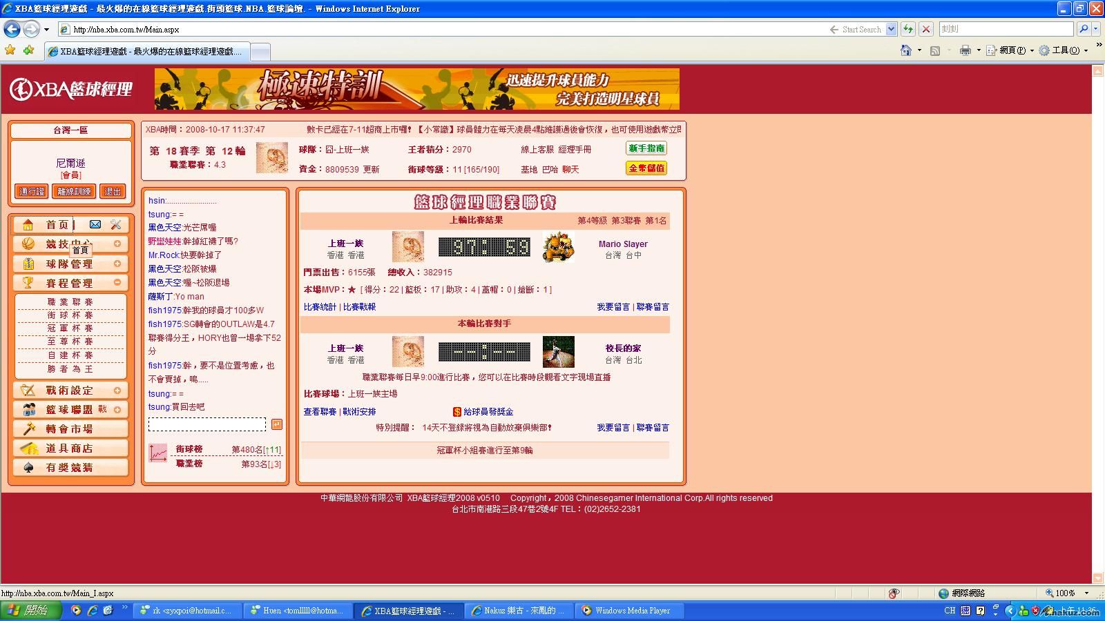Collapse the 賽程管理 menu section
Image resolution: width=1105 pixels, height=621 pixels.
117,282
